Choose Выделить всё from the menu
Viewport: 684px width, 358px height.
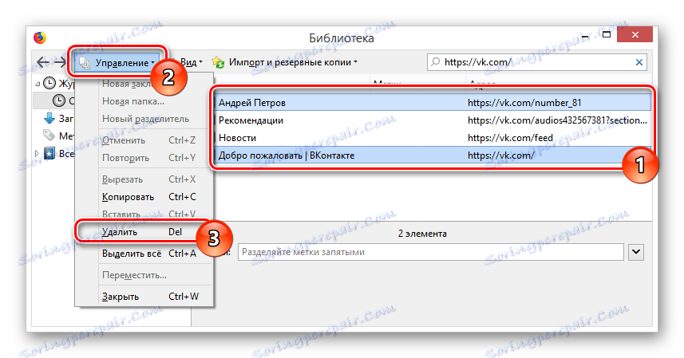144,254
